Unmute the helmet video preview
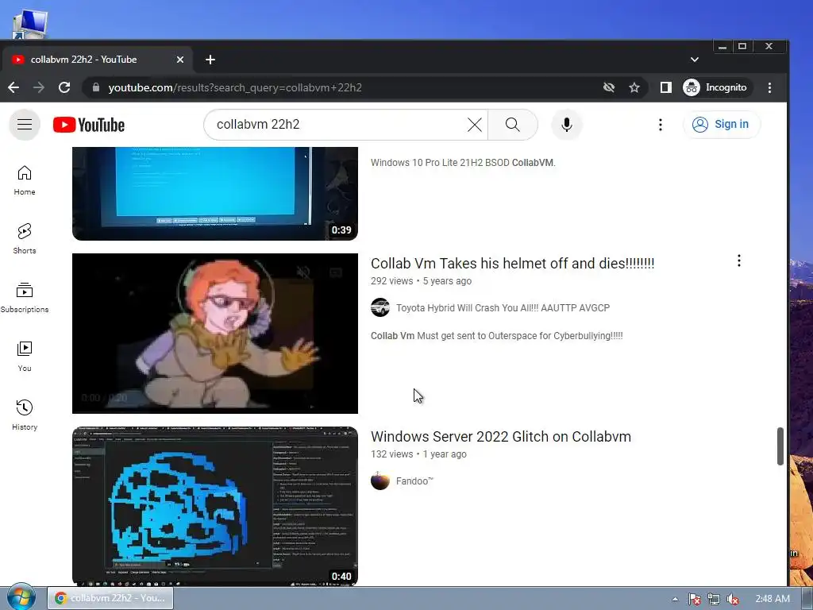813x610 pixels. pos(303,272)
